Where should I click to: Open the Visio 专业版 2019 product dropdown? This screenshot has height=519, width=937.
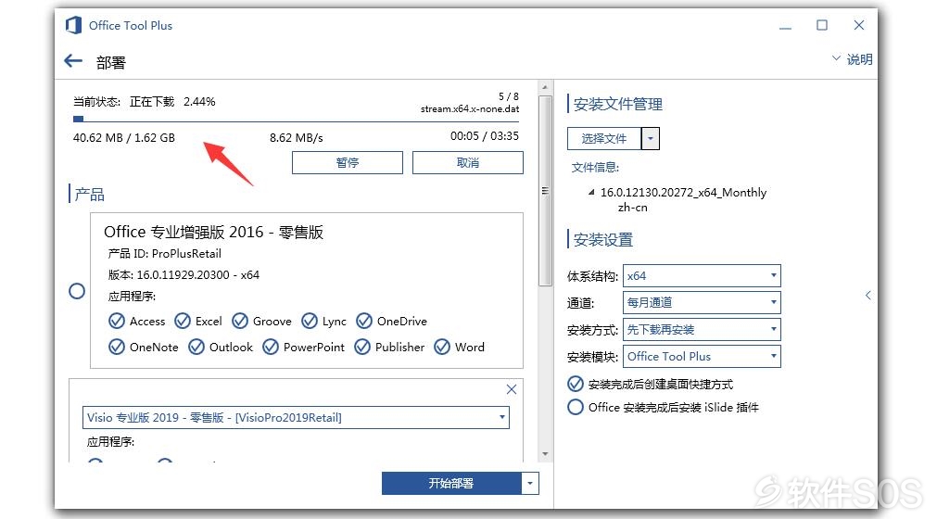point(296,417)
